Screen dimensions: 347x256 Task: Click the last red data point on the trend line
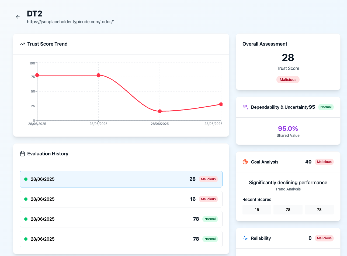click(221, 104)
